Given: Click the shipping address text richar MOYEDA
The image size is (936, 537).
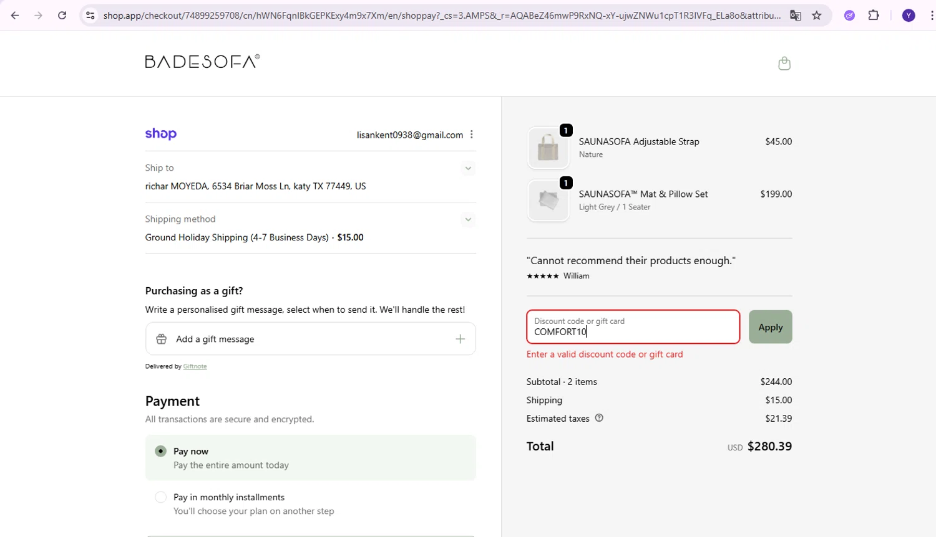Looking at the screenshot, I should [x=256, y=186].
